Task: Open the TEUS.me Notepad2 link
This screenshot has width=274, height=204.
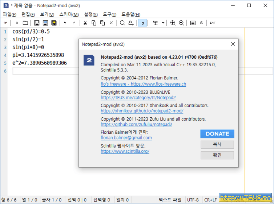Action: coord(138,98)
